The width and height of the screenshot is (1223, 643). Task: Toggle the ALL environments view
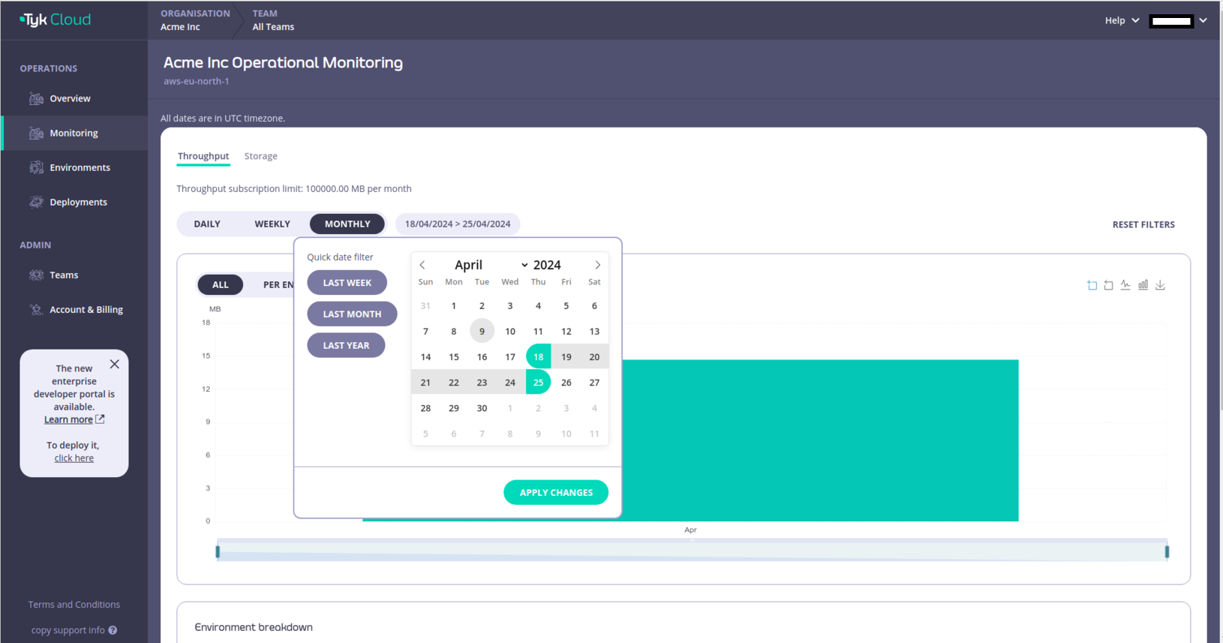click(220, 284)
